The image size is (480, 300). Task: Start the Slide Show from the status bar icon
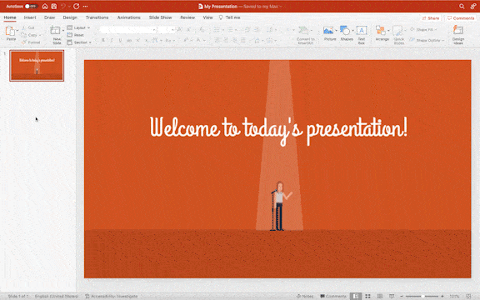pyautogui.click(x=392, y=296)
